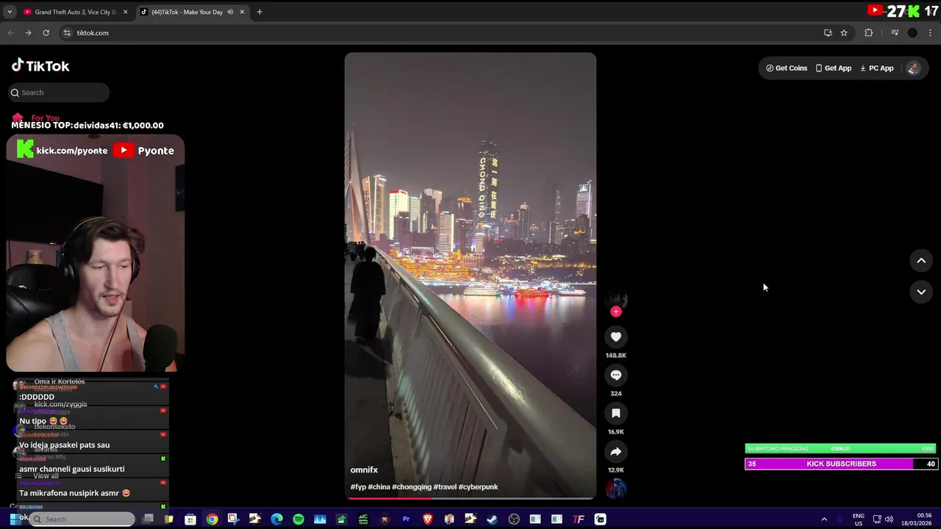Open the Windows taskbar search box
The width and height of the screenshot is (941, 529).
click(81, 519)
